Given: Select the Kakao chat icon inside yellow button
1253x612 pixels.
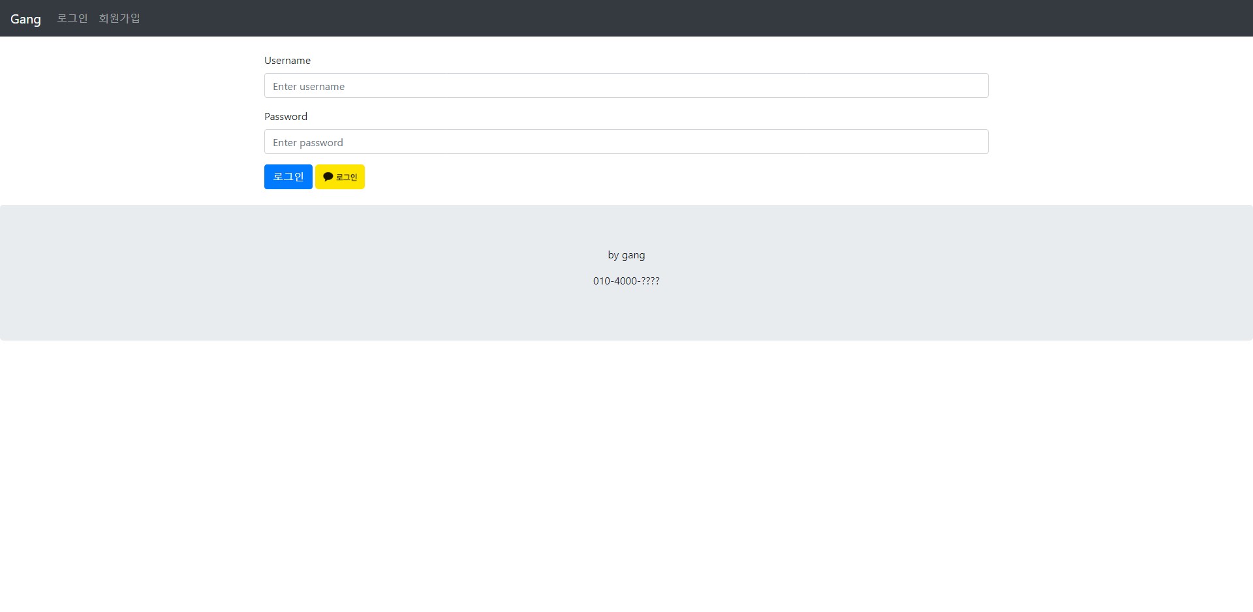Looking at the screenshot, I should [x=328, y=176].
